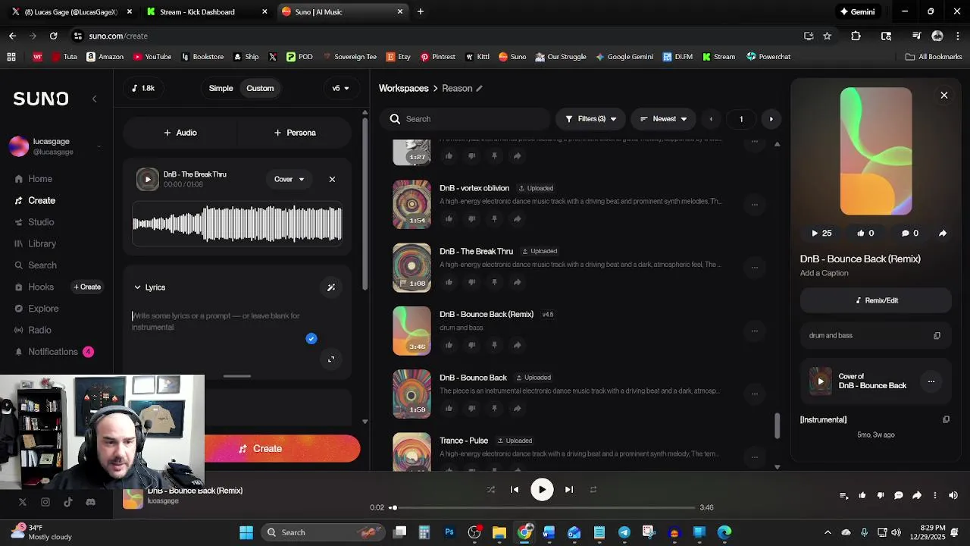Like DnB - Bounce Back track in list
The image size is (970, 546).
[x=449, y=408]
